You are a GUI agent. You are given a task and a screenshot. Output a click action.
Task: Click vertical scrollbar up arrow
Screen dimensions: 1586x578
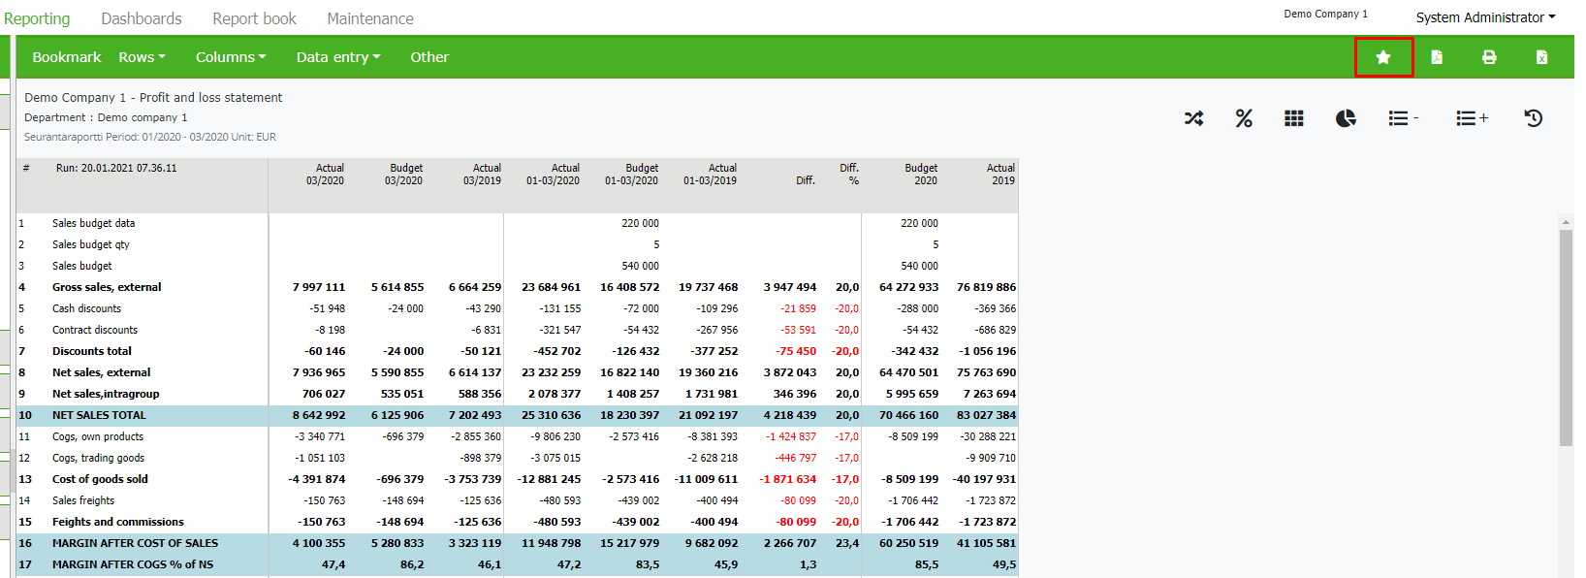coord(1566,222)
